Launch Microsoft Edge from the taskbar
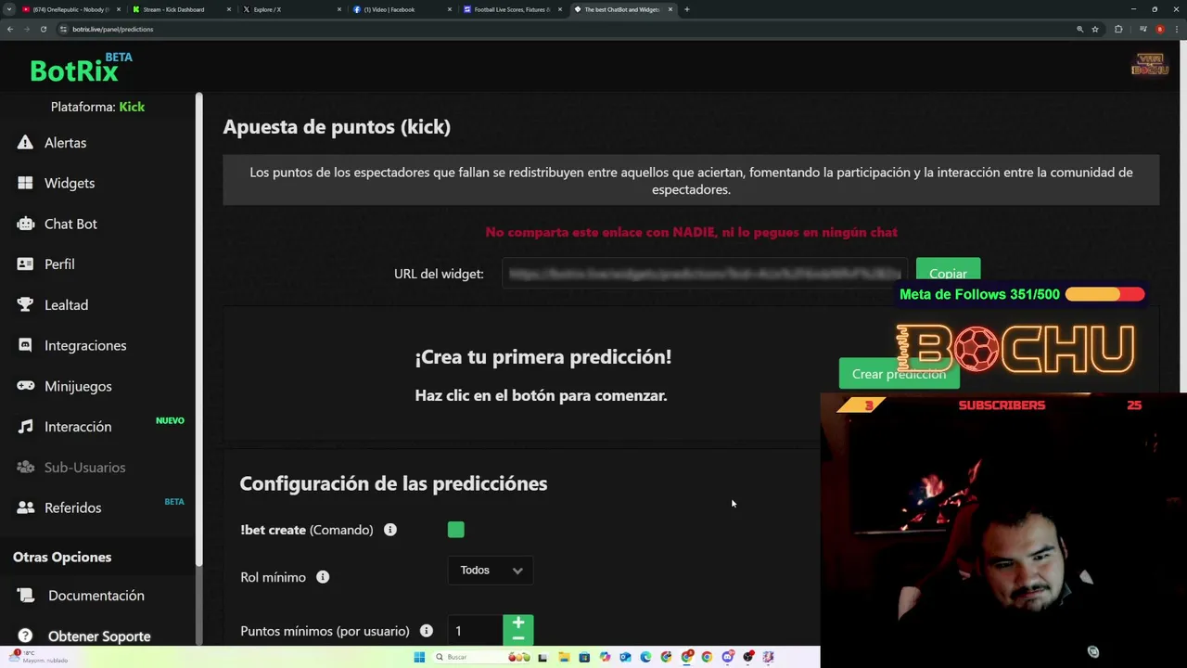Viewport: 1187px width, 668px height. (645, 657)
